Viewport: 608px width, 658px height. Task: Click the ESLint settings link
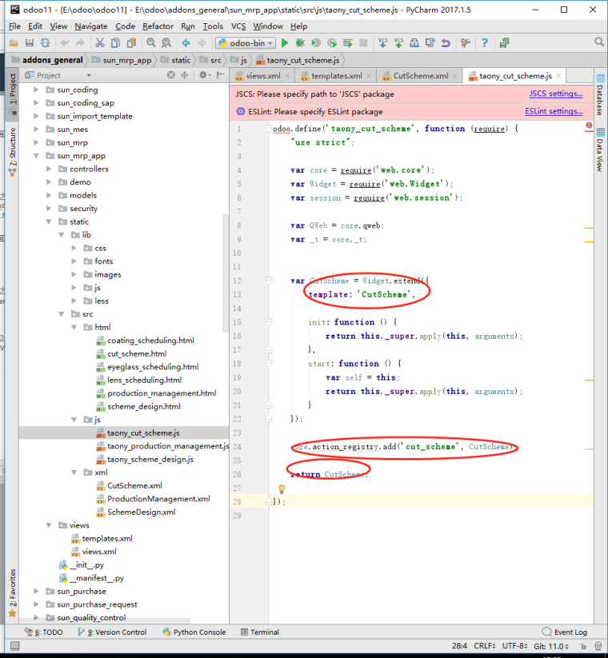554,112
